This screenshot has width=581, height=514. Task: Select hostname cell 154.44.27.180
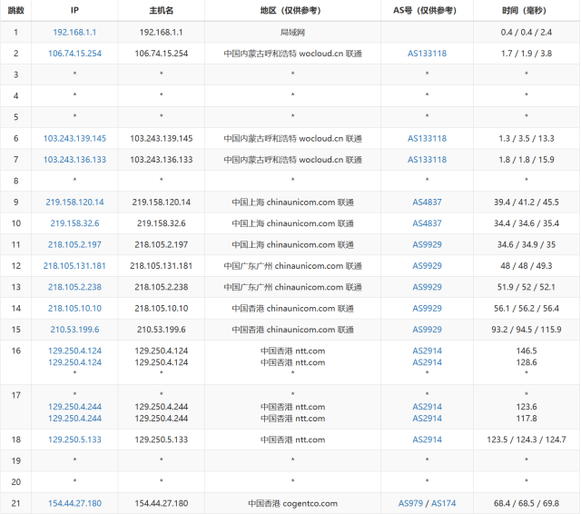[162, 503]
